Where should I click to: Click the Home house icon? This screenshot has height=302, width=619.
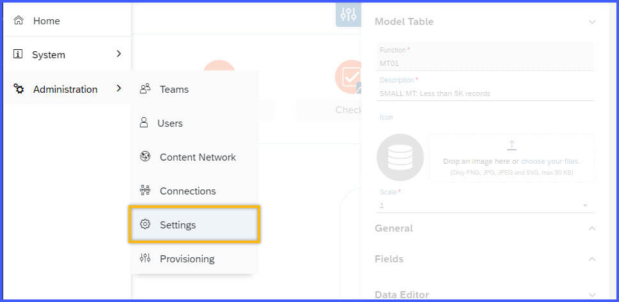19,20
